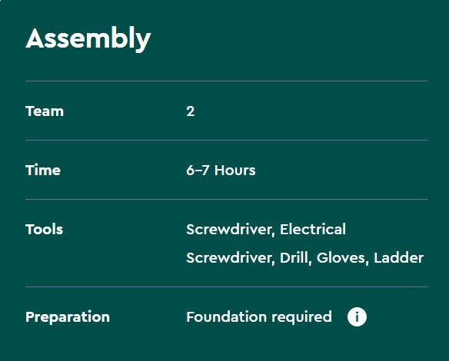Click first Screwdriver word in tools list
Image resolution: width=449 pixels, height=361 pixels.
pyautogui.click(x=231, y=230)
